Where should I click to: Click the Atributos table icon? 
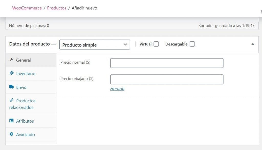(x=11, y=120)
